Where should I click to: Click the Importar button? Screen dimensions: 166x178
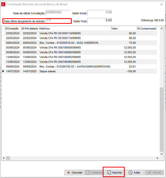click(114, 172)
